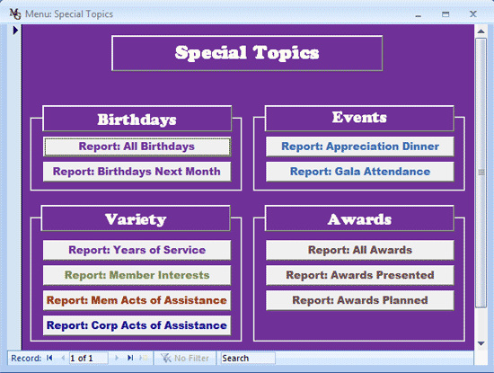
Task: Open Birthdays Next Month report
Action: point(137,172)
